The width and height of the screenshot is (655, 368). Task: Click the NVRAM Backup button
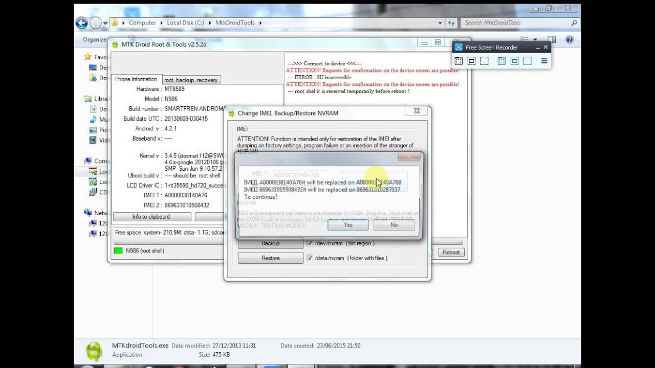(271, 243)
